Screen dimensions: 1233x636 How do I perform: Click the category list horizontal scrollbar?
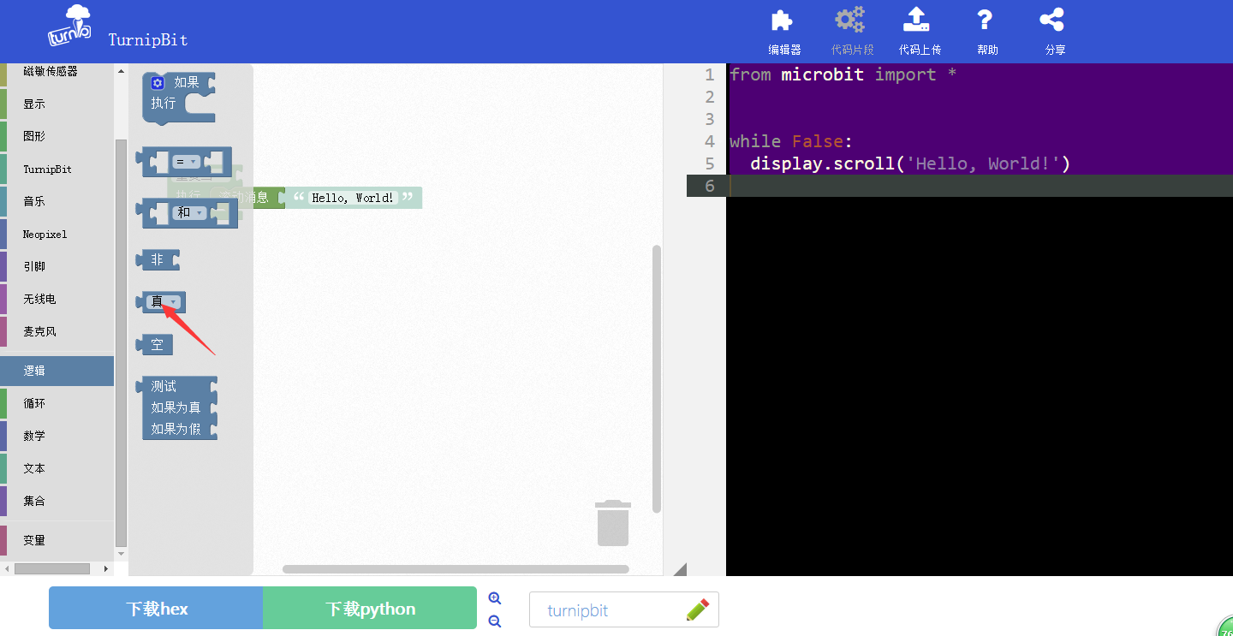pos(51,568)
